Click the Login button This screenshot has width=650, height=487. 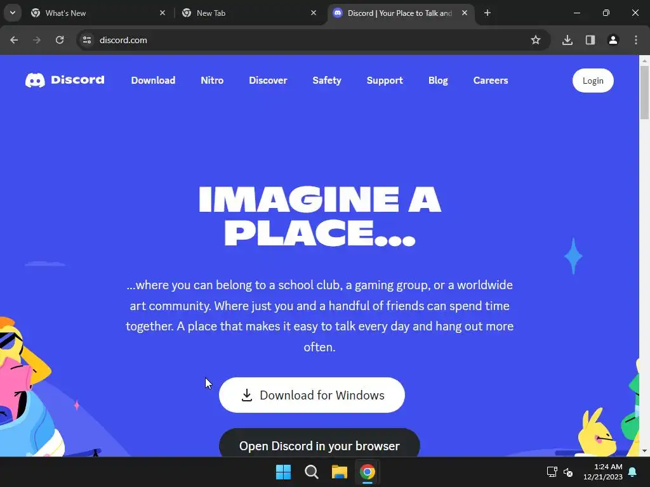pyautogui.click(x=593, y=81)
